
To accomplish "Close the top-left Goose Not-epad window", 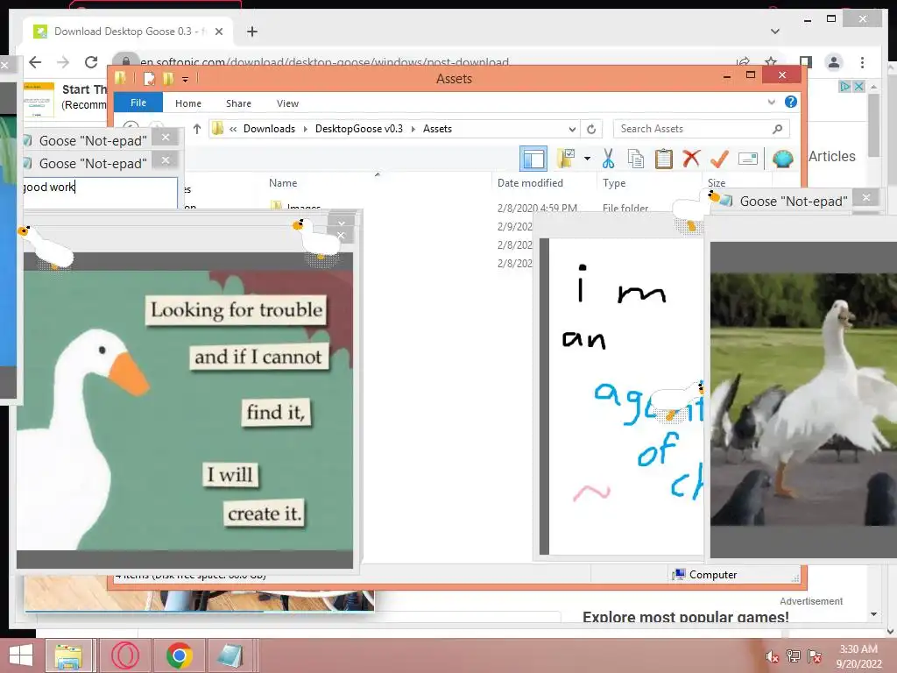I will (x=166, y=138).
